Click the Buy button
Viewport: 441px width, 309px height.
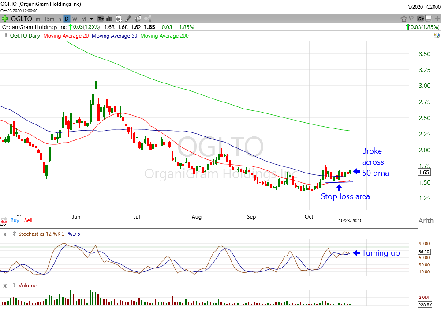click(15, 220)
